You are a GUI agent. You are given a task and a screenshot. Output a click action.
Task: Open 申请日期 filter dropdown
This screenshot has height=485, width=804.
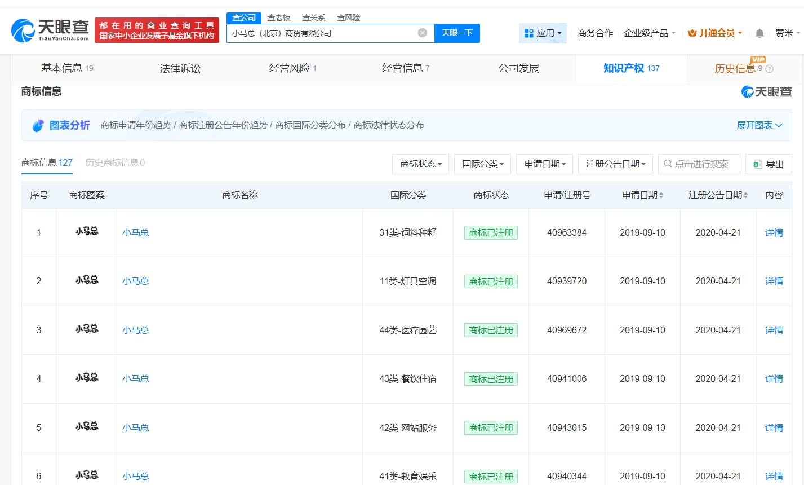(545, 164)
